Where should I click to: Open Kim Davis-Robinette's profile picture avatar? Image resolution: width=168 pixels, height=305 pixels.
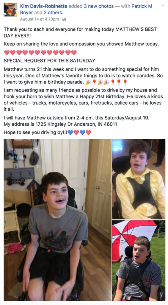pyautogui.click(x=10, y=10)
